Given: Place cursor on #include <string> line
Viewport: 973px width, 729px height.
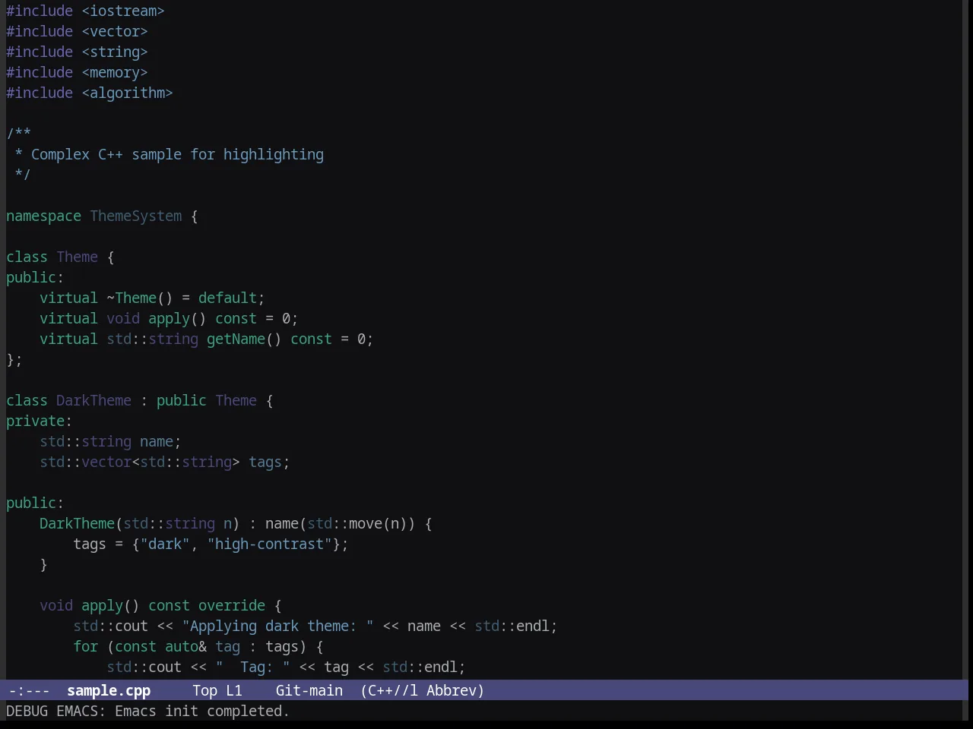Looking at the screenshot, I should point(77,52).
